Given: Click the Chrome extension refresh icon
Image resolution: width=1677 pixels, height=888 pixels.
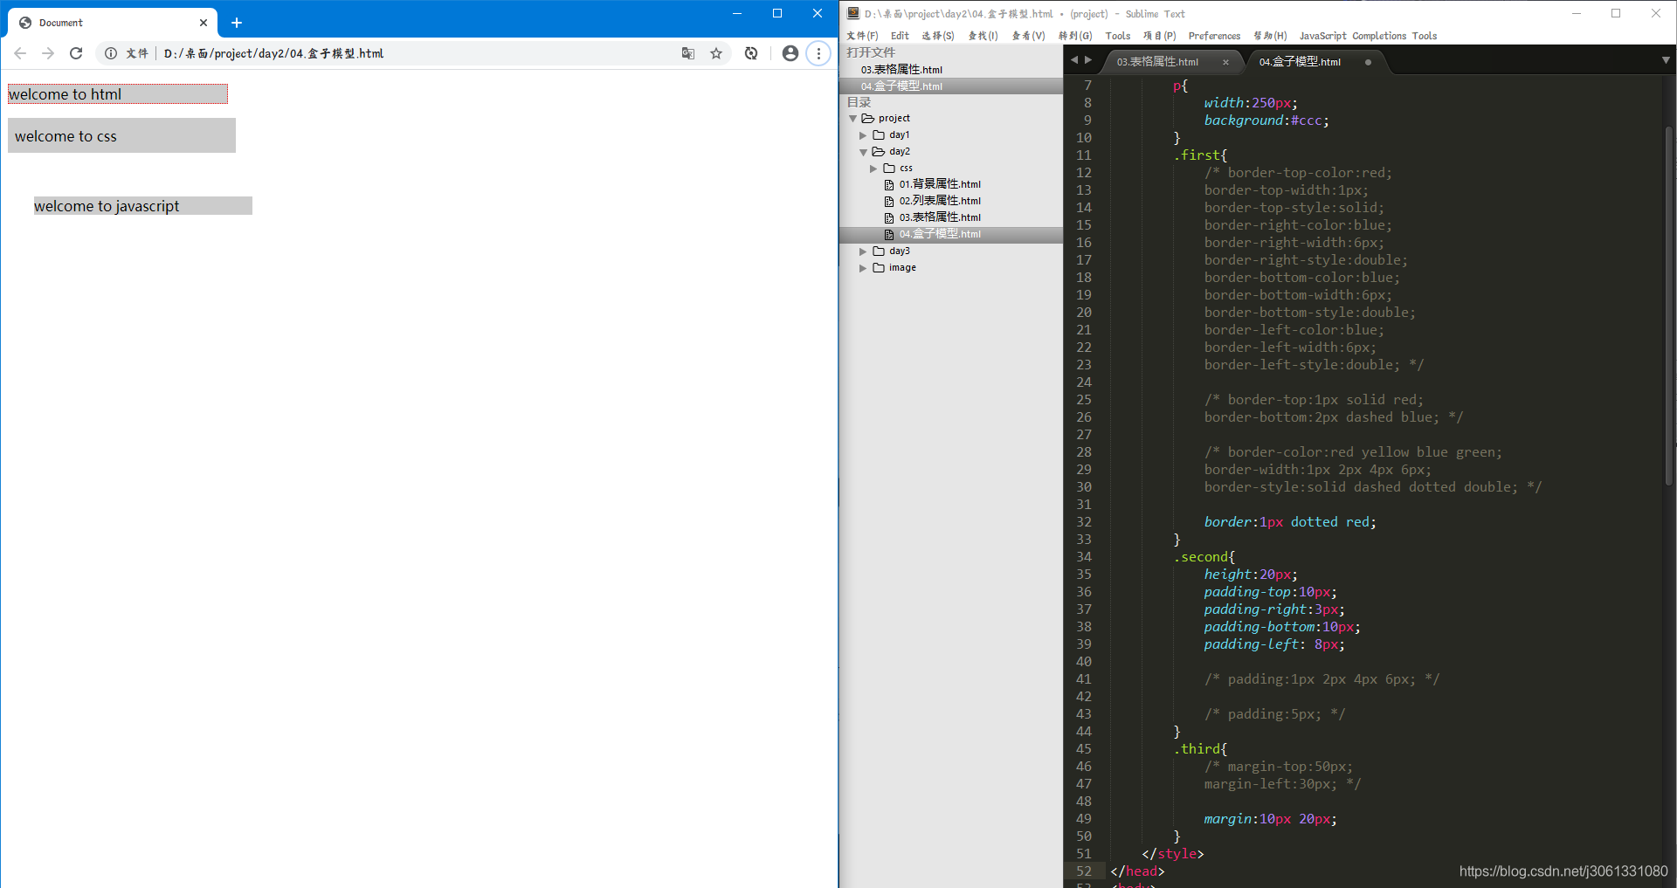Looking at the screenshot, I should (x=751, y=53).
